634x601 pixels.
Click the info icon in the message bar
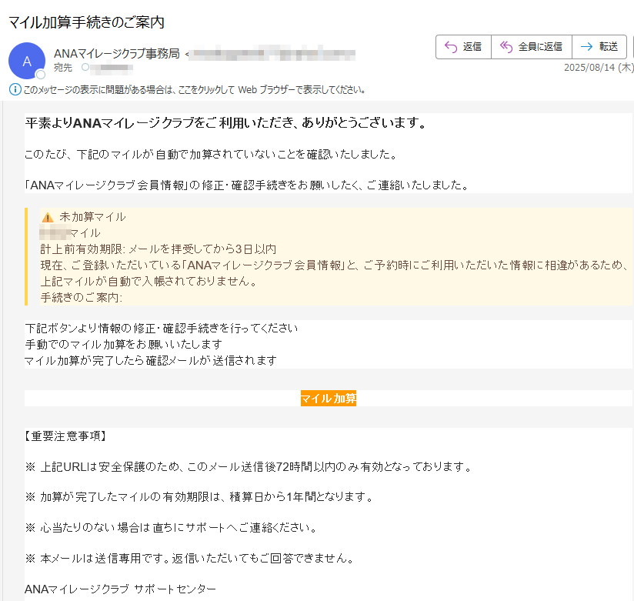[x=15, y=89]
